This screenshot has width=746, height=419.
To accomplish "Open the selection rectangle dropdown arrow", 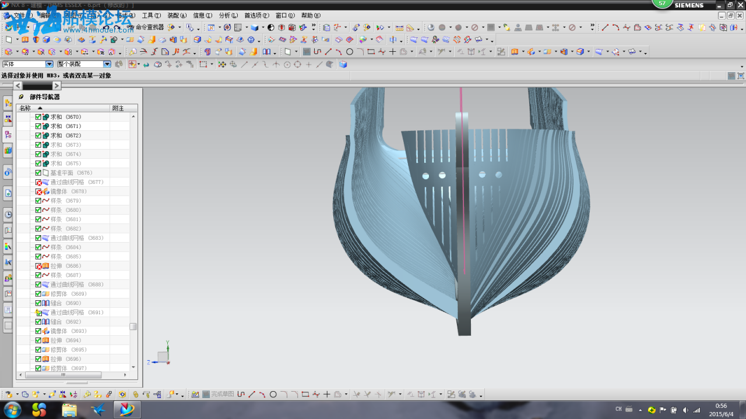I will [212, 64].
